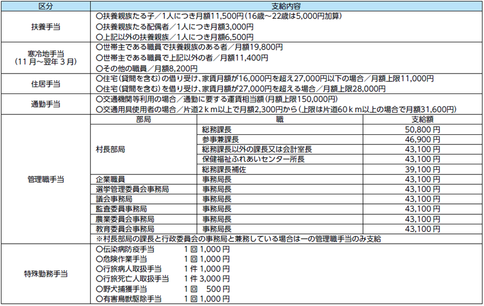This screenshot has width=484, height=306.
Task: Click the 50,800円 amount cell
Action: coord(422,129)
